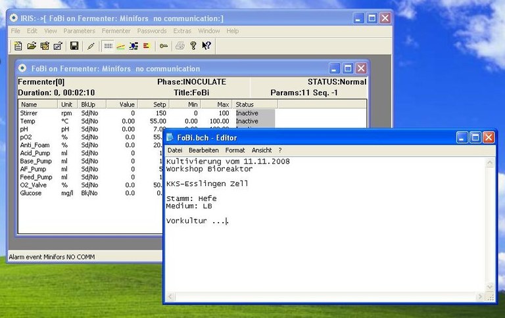The width and height of the screenshot is (505, 318).
Task: Click the Editor horizontal scrollbar left arrow
Action: [x=171, y=297]
